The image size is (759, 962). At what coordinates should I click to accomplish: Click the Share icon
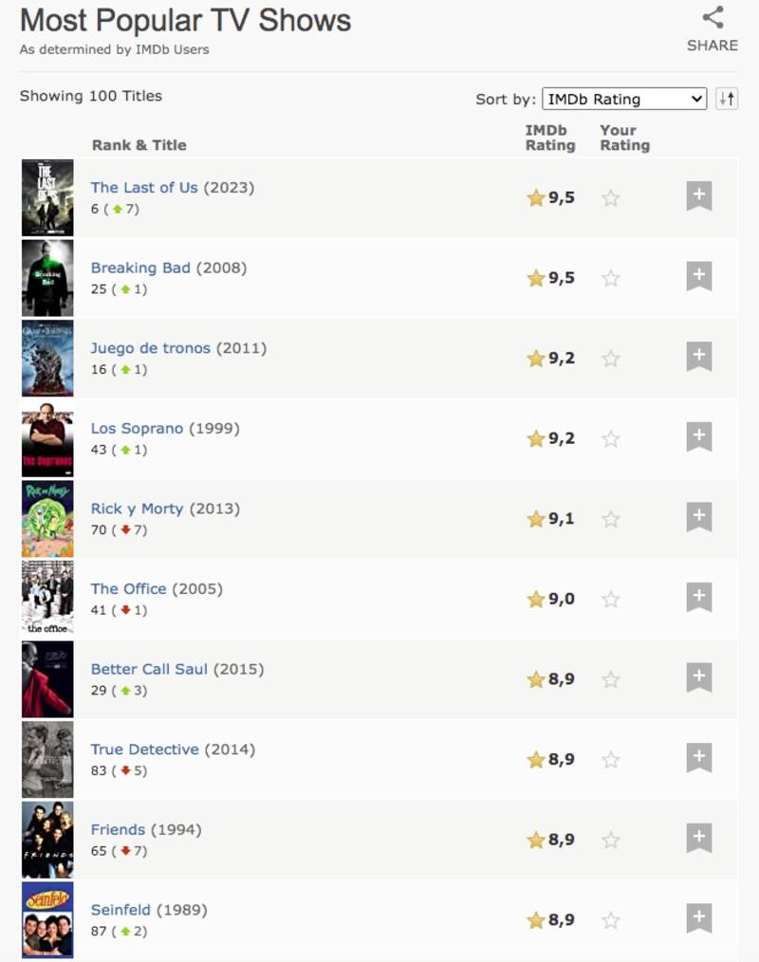(x=713, y=18)
